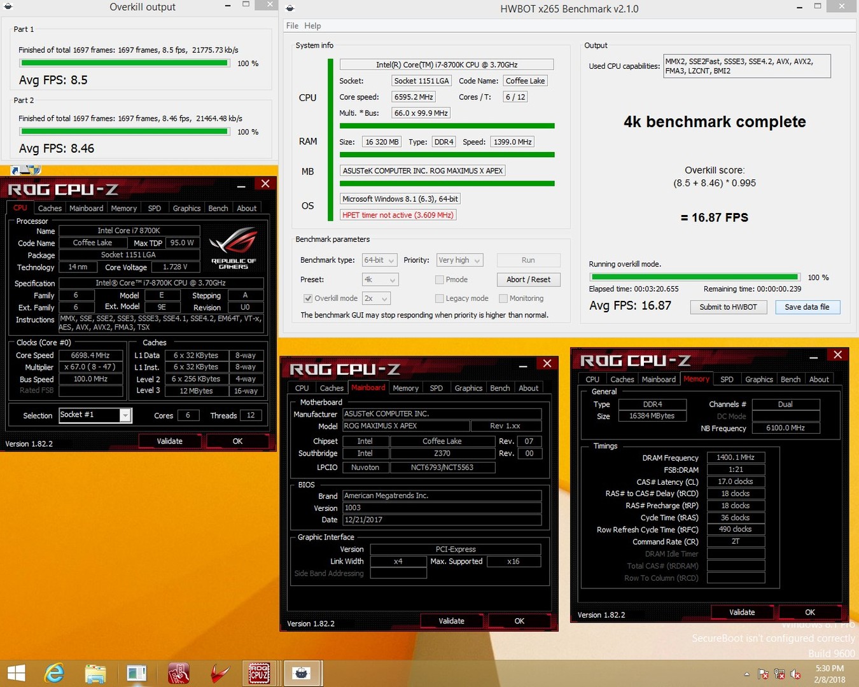Viewport: 859px width, 687px height.
Task: Enable the Pmode checkbox
Action: click(439, 279)
